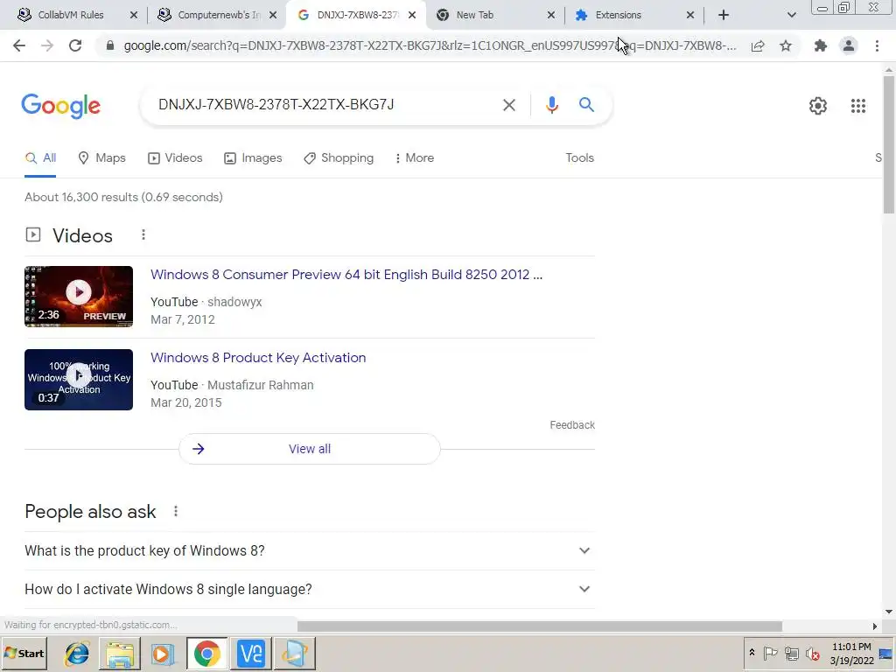The image size is (896, 672).
Task: Open Chrome's three-dot main menu
Action: [877, 45]
